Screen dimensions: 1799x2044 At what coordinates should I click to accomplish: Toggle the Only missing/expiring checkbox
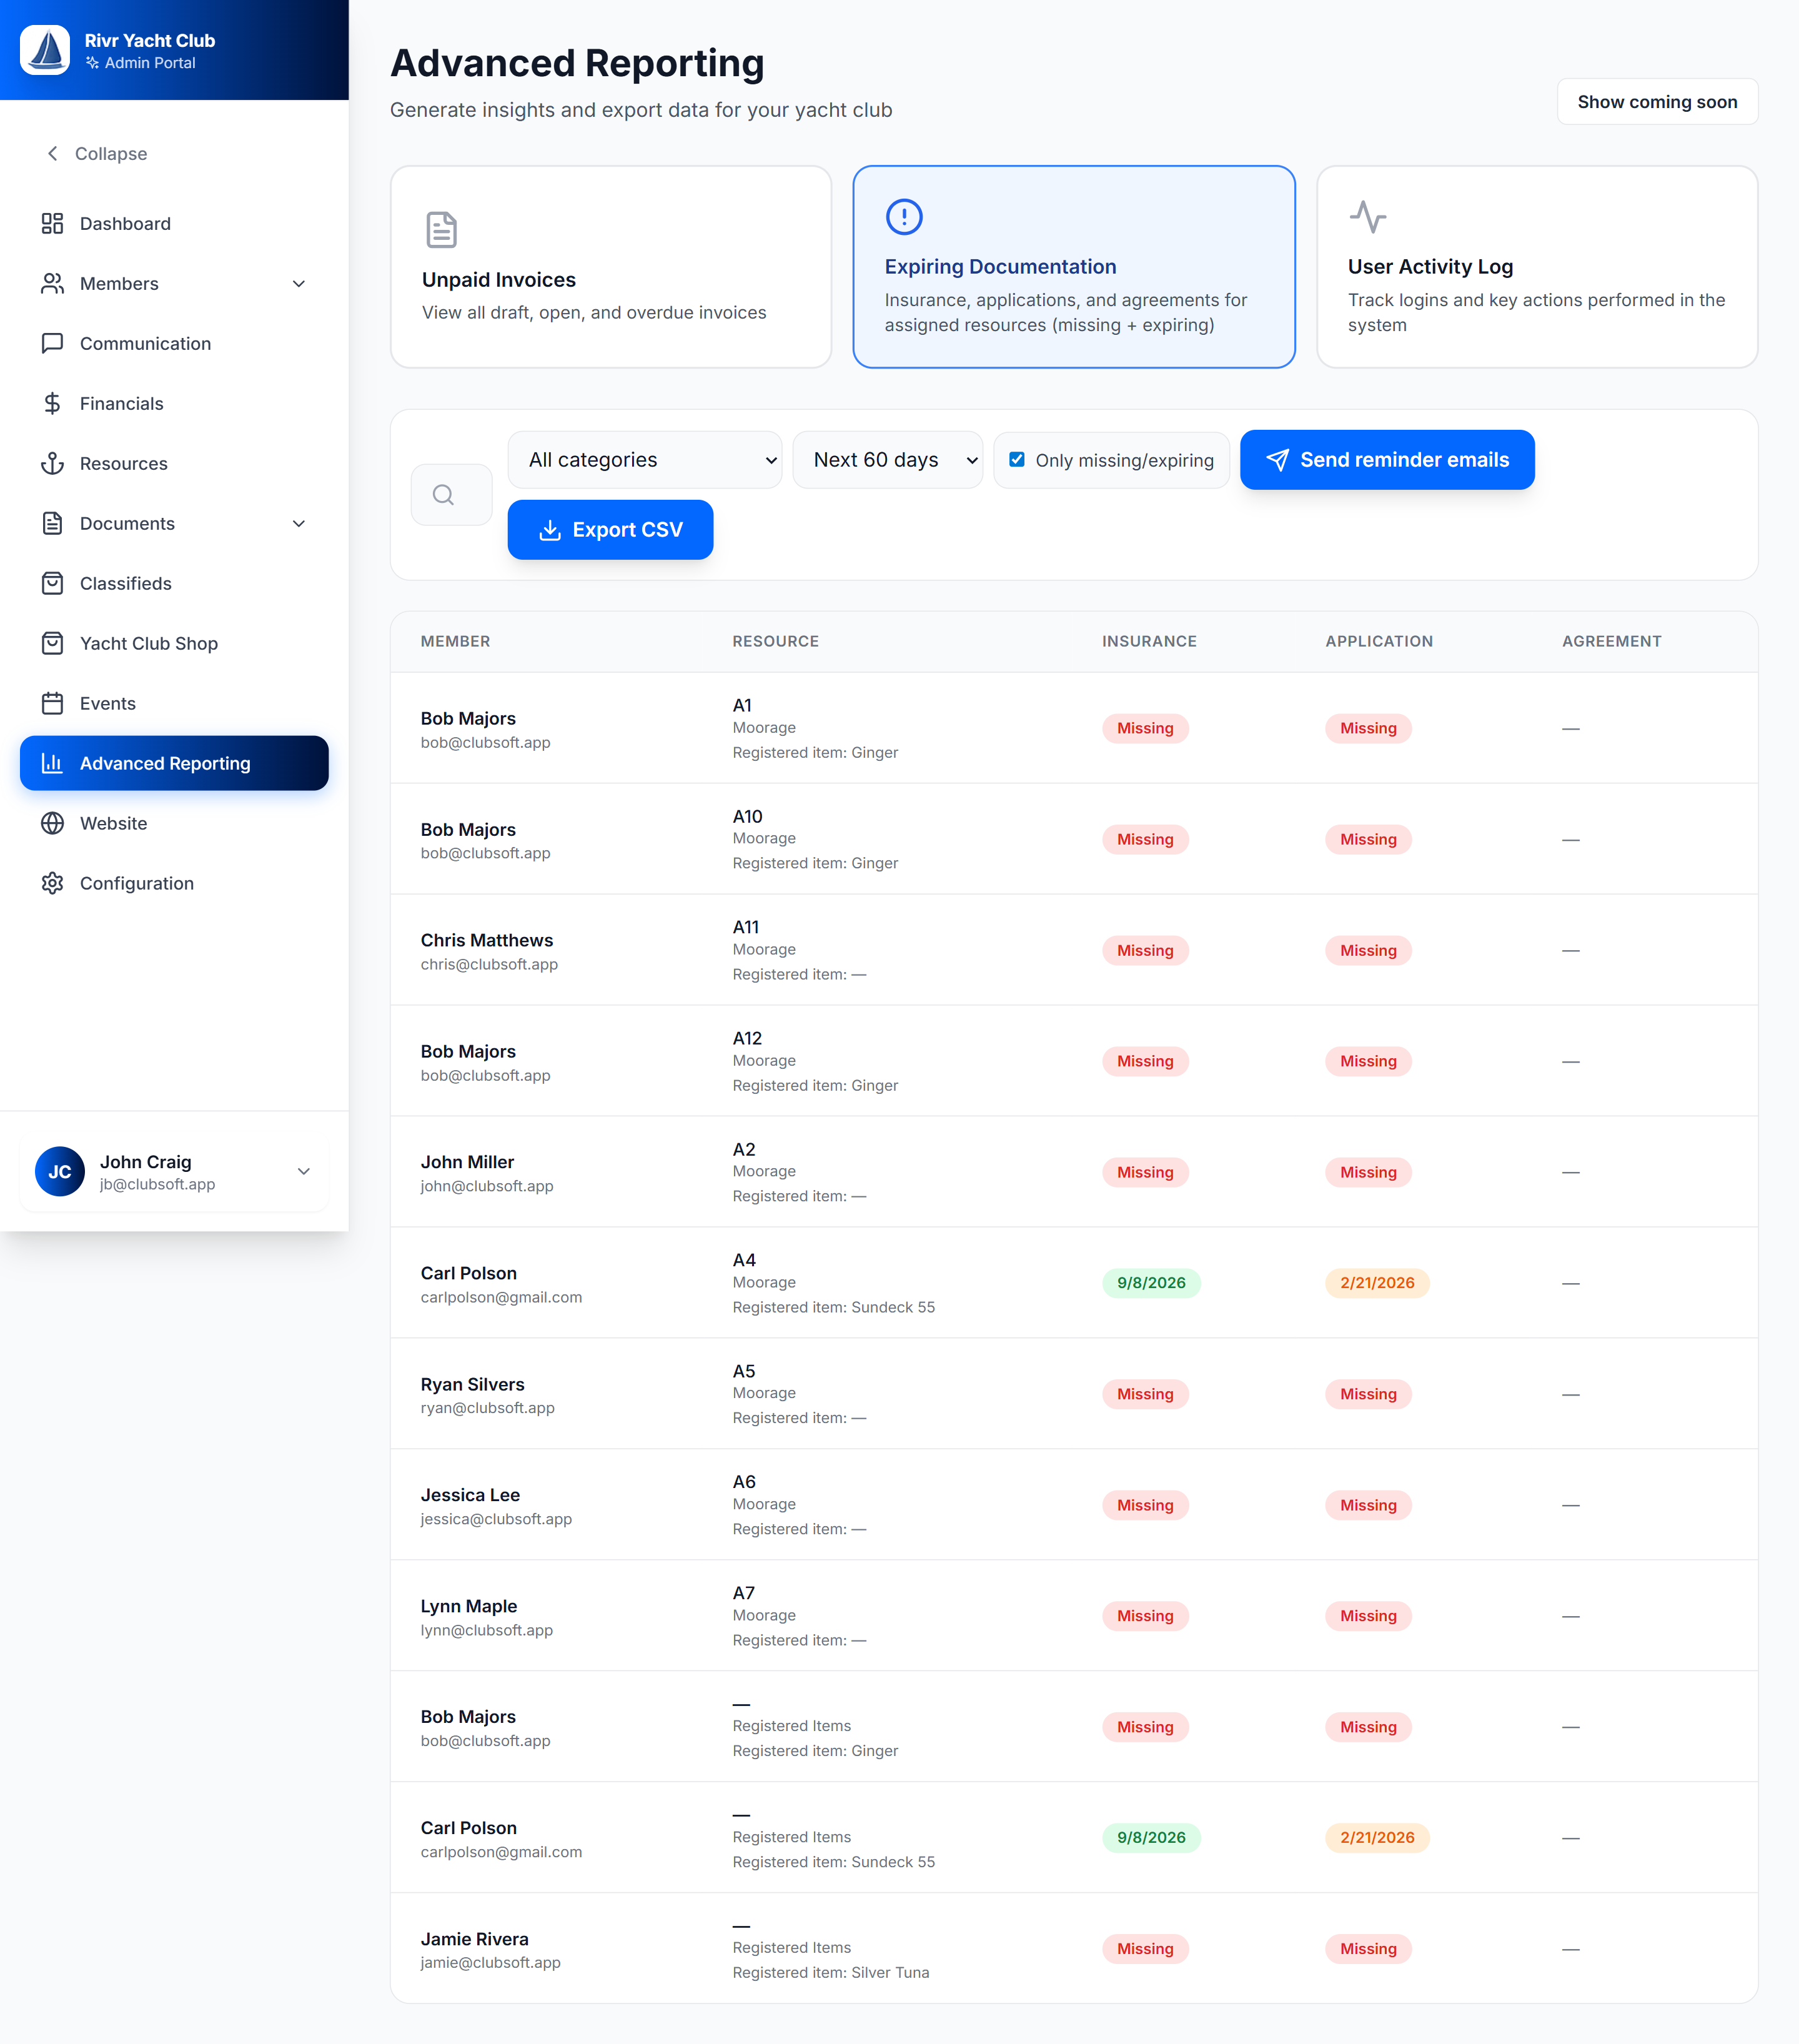tap(1017, 459)
